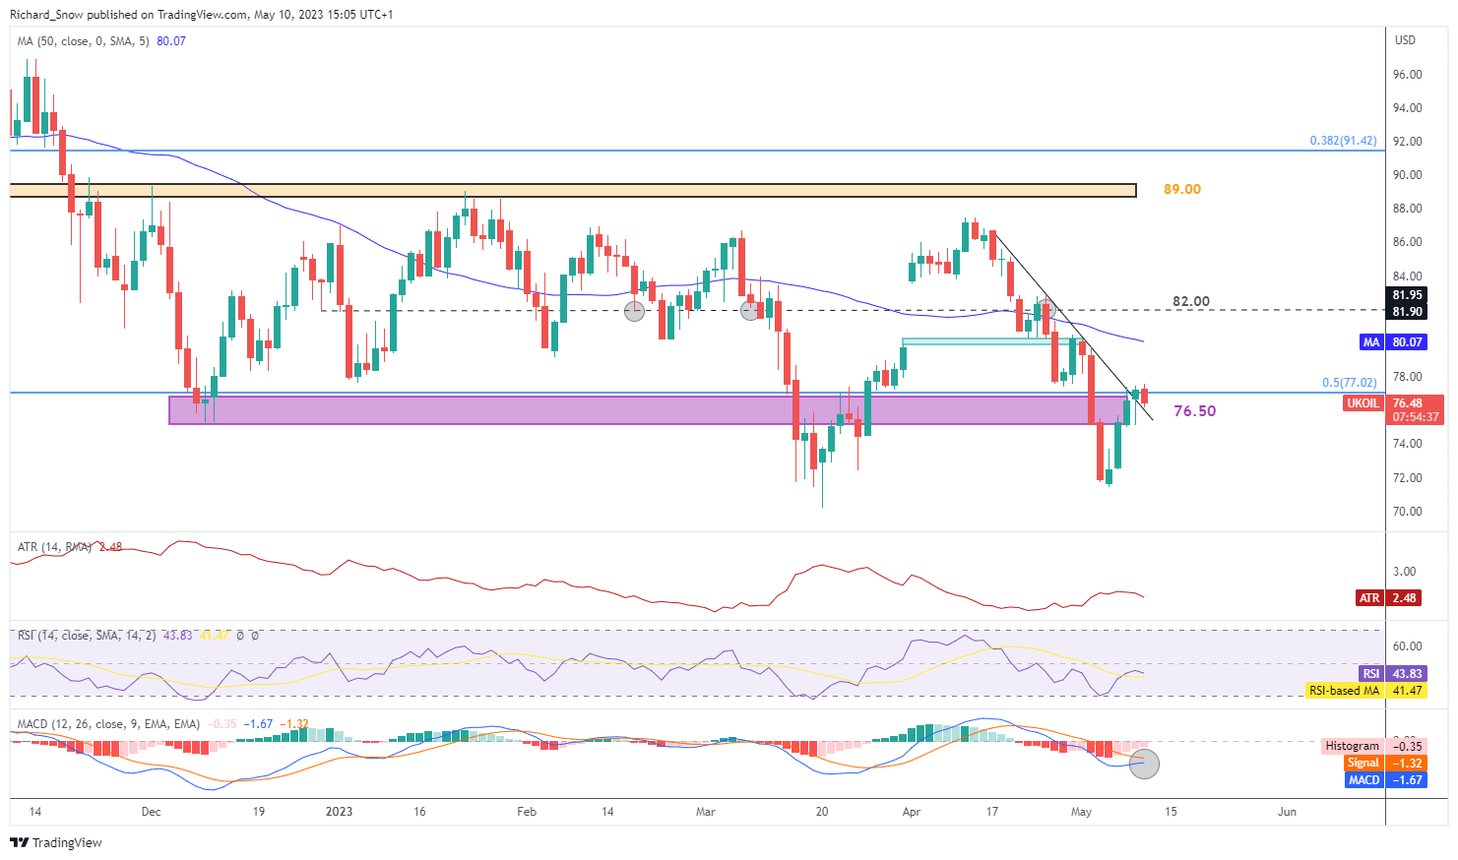
Task: Select the 0.5(77.02) Fibonacci label
Action: pyautogui.click(x=1349, y=383)
